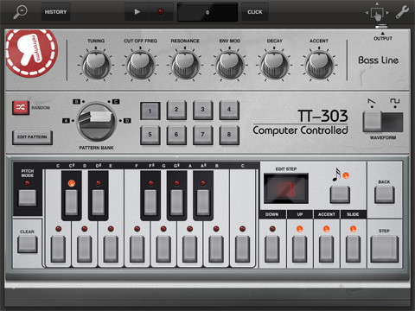Toggle the PITCH MODE button
415x311 pixels.
tap(28, 198)
